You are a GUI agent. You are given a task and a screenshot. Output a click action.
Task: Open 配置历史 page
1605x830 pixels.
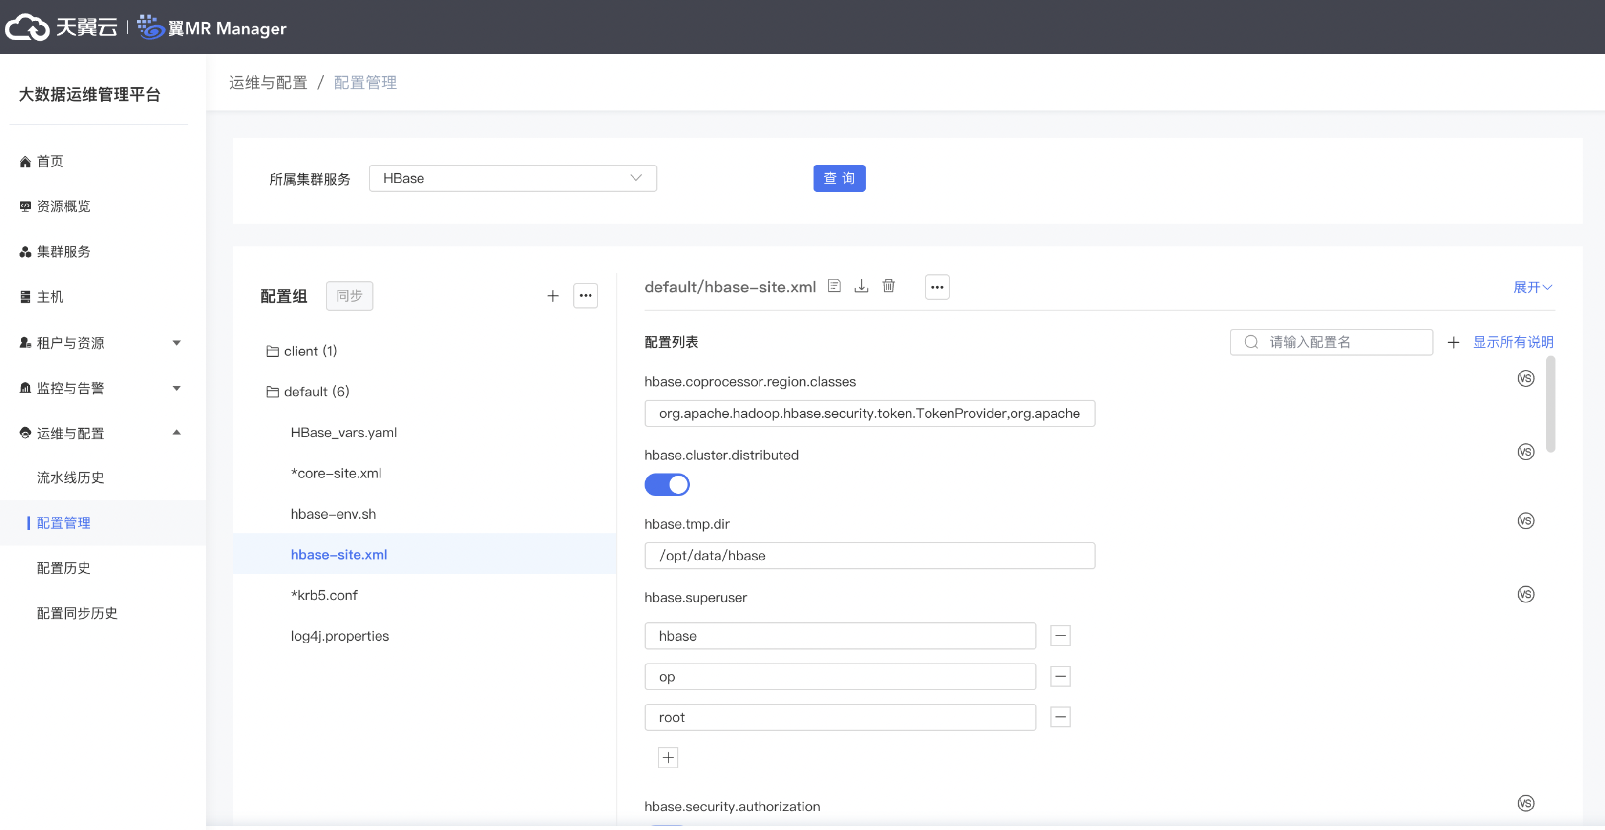[x=63, y=568]
